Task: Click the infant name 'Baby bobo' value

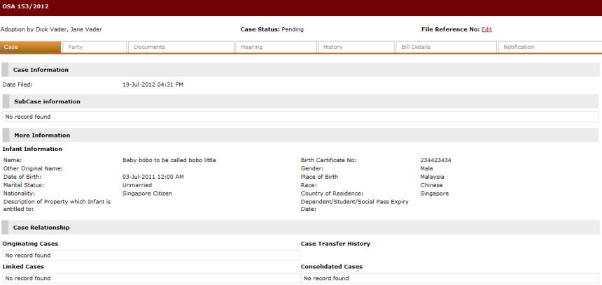Action: tap(169, 160)
